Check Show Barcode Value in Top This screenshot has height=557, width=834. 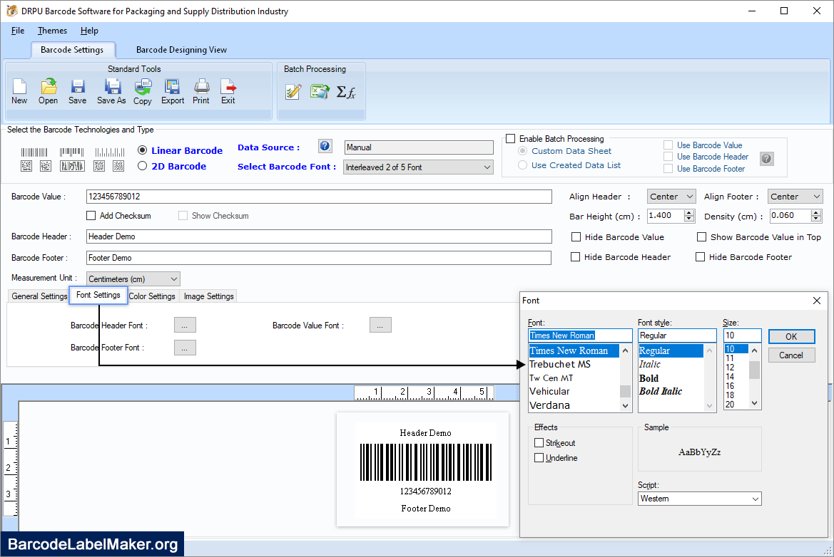point(701,236)
